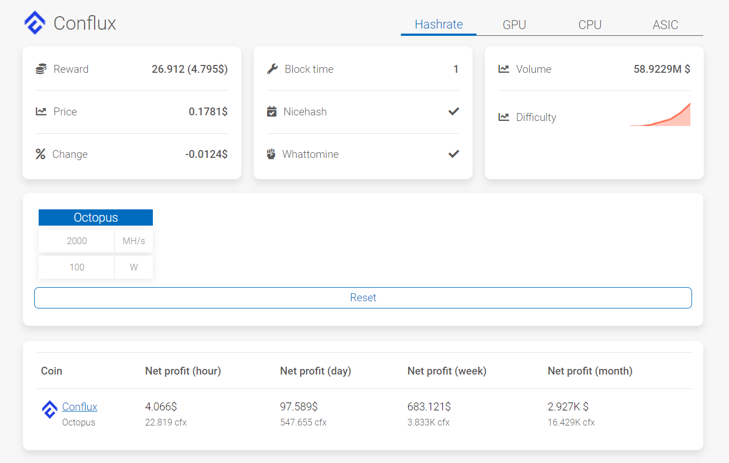Toggle the Nicehash checkmark

tap(454, 111)
